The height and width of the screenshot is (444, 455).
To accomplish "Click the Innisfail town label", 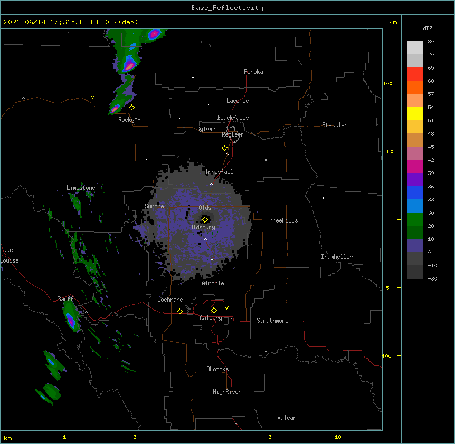I will [x=219, y=172].
